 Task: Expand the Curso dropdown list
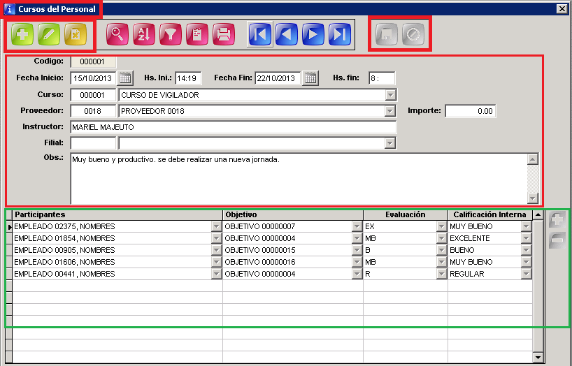click(390, 95)
